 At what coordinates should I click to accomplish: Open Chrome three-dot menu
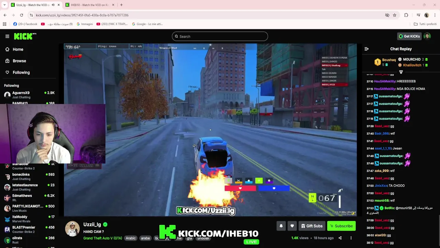(x=435, y=15)
